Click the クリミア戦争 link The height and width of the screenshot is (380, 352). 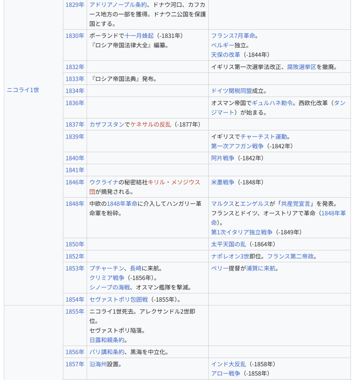point(107,277)
